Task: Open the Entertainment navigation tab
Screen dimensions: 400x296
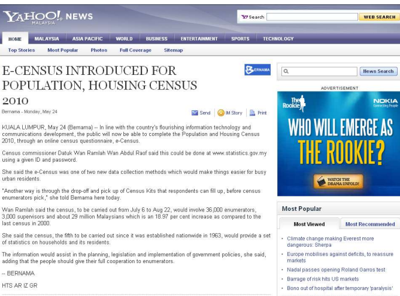Action: [x=199, y=39]
